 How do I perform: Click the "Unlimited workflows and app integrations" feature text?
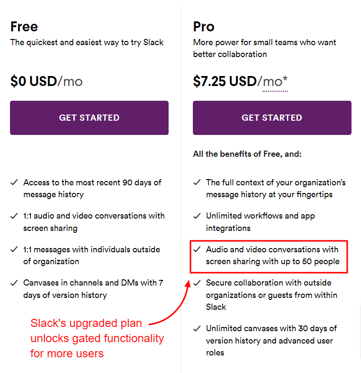pyautogui.click(x=260, y=222)
